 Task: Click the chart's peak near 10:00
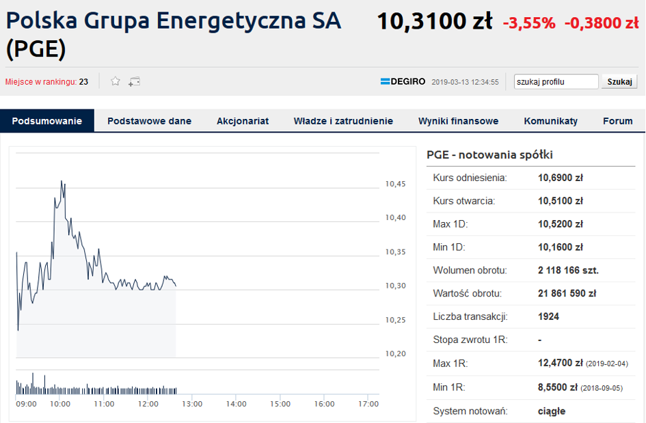62,181
